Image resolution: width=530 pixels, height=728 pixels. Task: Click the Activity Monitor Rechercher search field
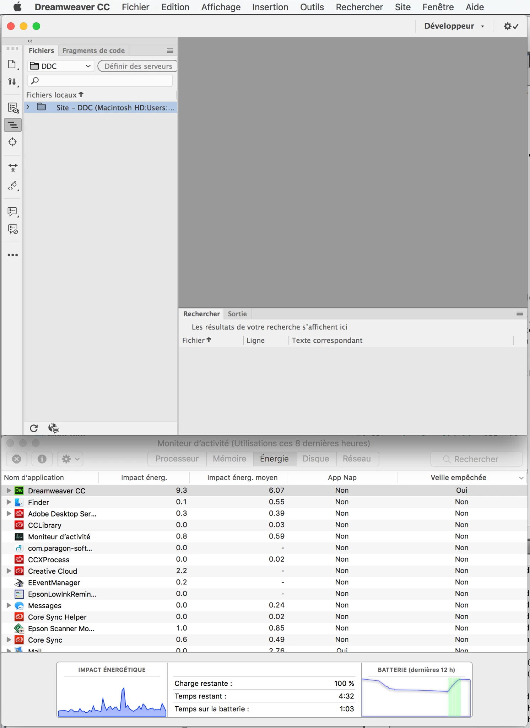click(476, 459)
